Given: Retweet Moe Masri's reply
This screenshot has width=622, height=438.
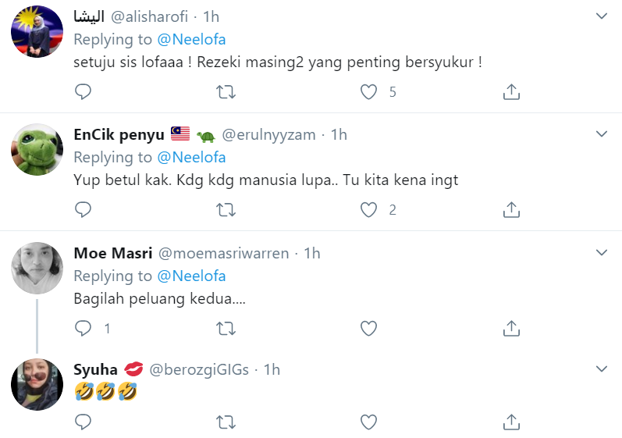Looking at the screenshot, I should tap(226, 328).
